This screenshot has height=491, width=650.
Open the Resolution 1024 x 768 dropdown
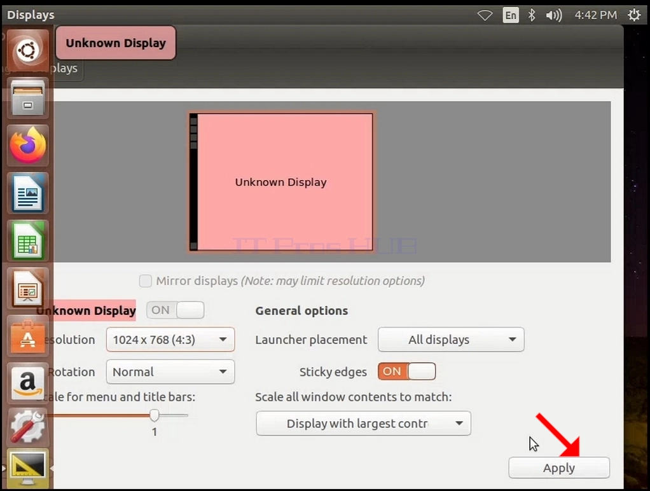pyautogui.click(x=170, y=340)
